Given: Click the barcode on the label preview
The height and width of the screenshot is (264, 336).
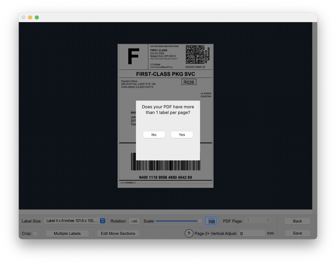Looking at the screenshot, I should coord(165,162).
